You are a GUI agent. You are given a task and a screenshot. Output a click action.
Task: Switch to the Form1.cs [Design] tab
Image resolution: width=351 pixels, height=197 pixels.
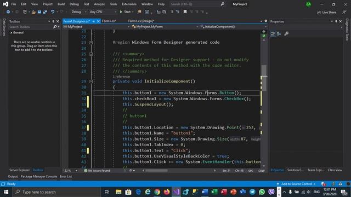click(x=141, y=21)
